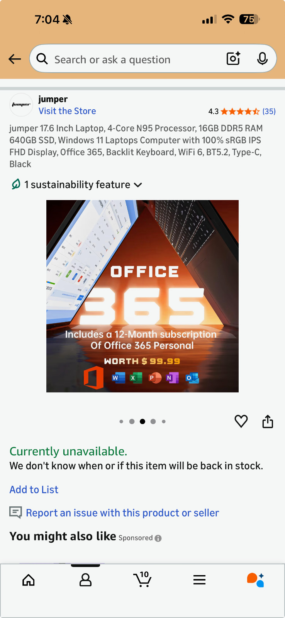The image size is (285, 618).
Task: Tap the share icon below product image
Action: tap(268, 421)
